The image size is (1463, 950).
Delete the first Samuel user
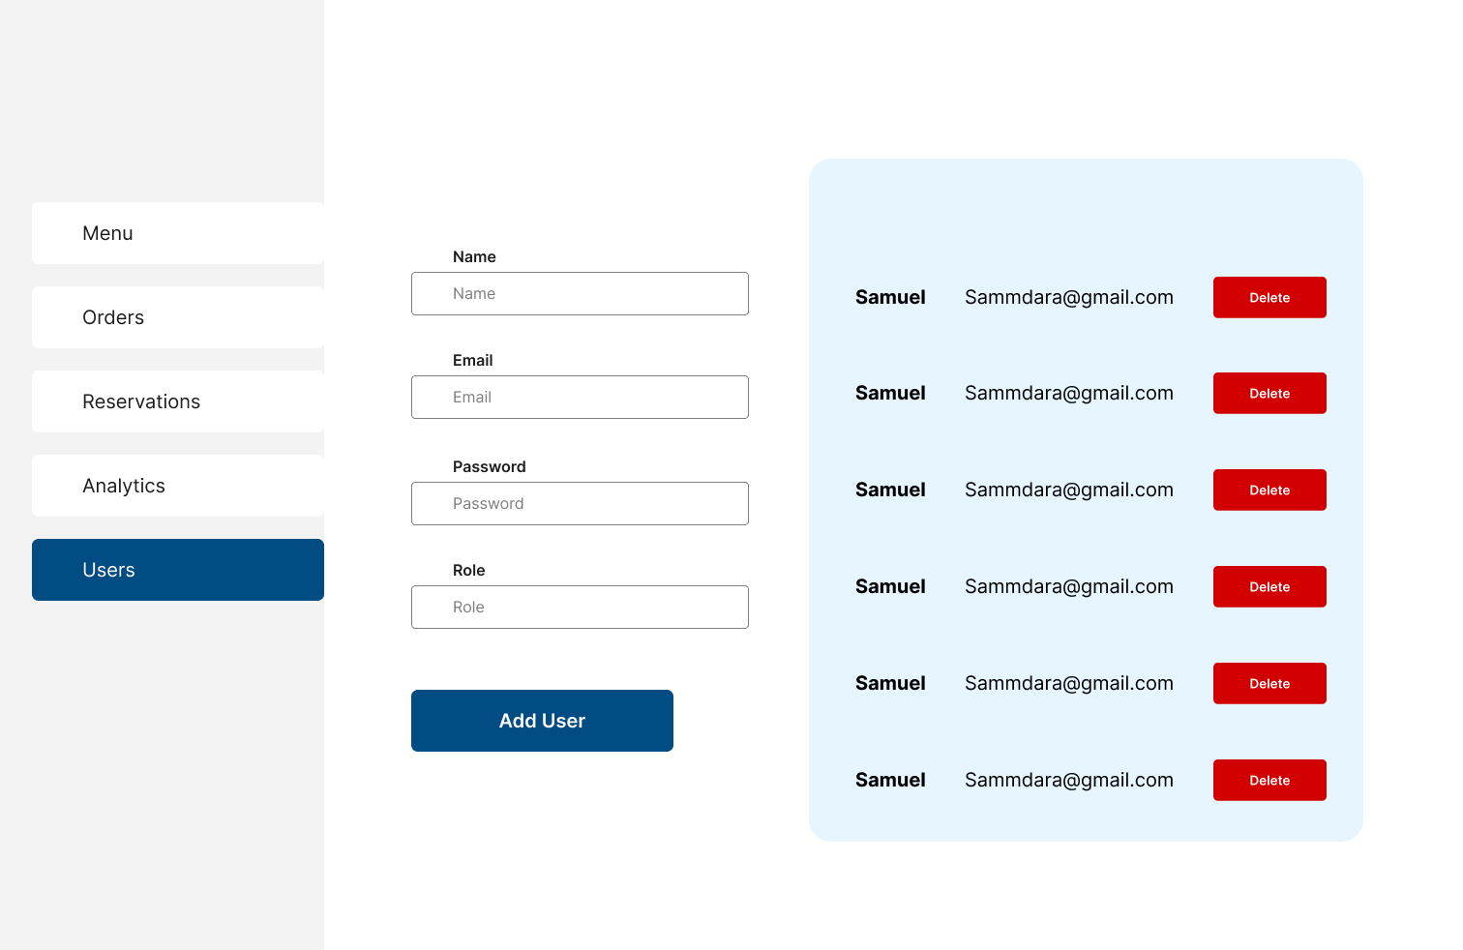pos(1269,297)
